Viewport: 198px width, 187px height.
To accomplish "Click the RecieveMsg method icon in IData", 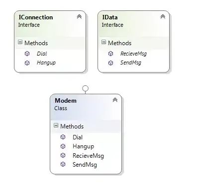I will [x=110, y=54].
